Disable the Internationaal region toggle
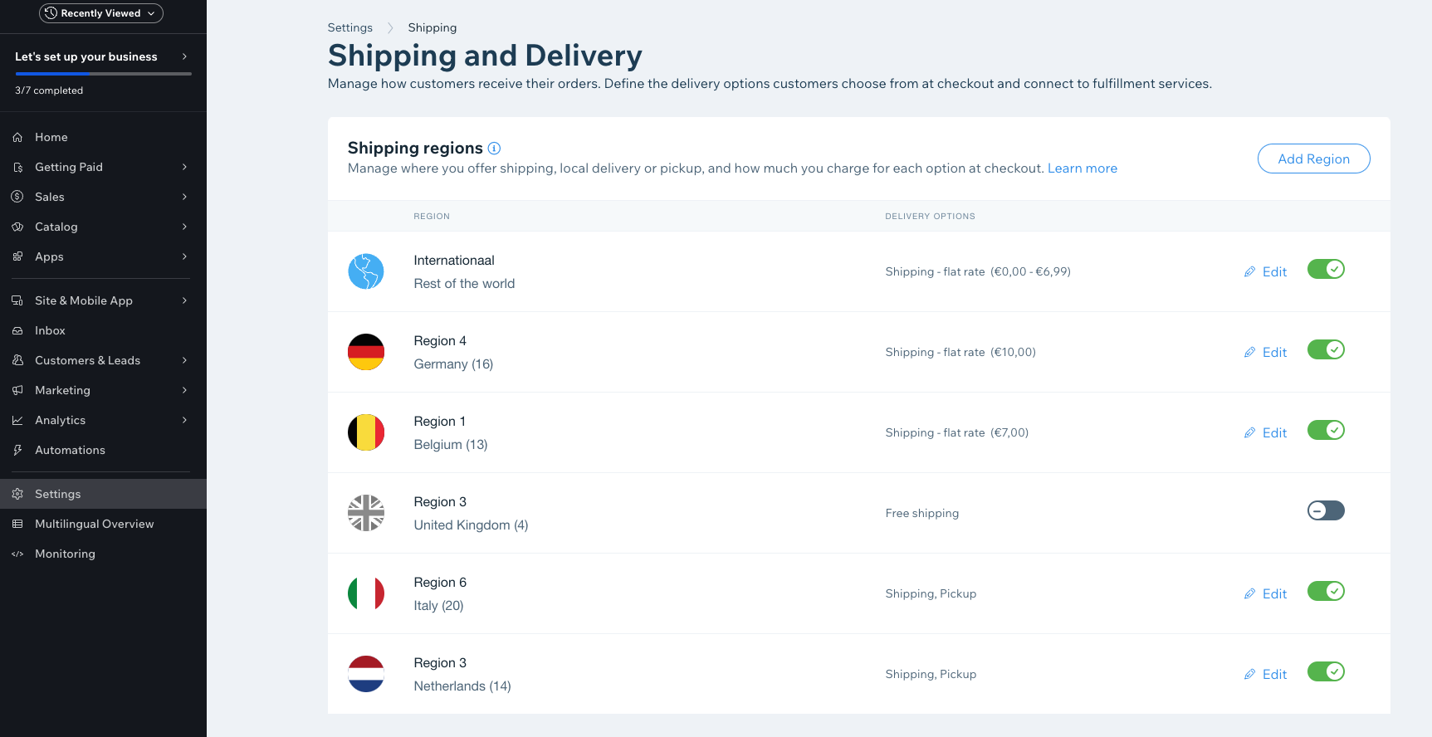The height and width of the screenshot is (737, 1432). pyautogui.click(x=1325, y=269)
